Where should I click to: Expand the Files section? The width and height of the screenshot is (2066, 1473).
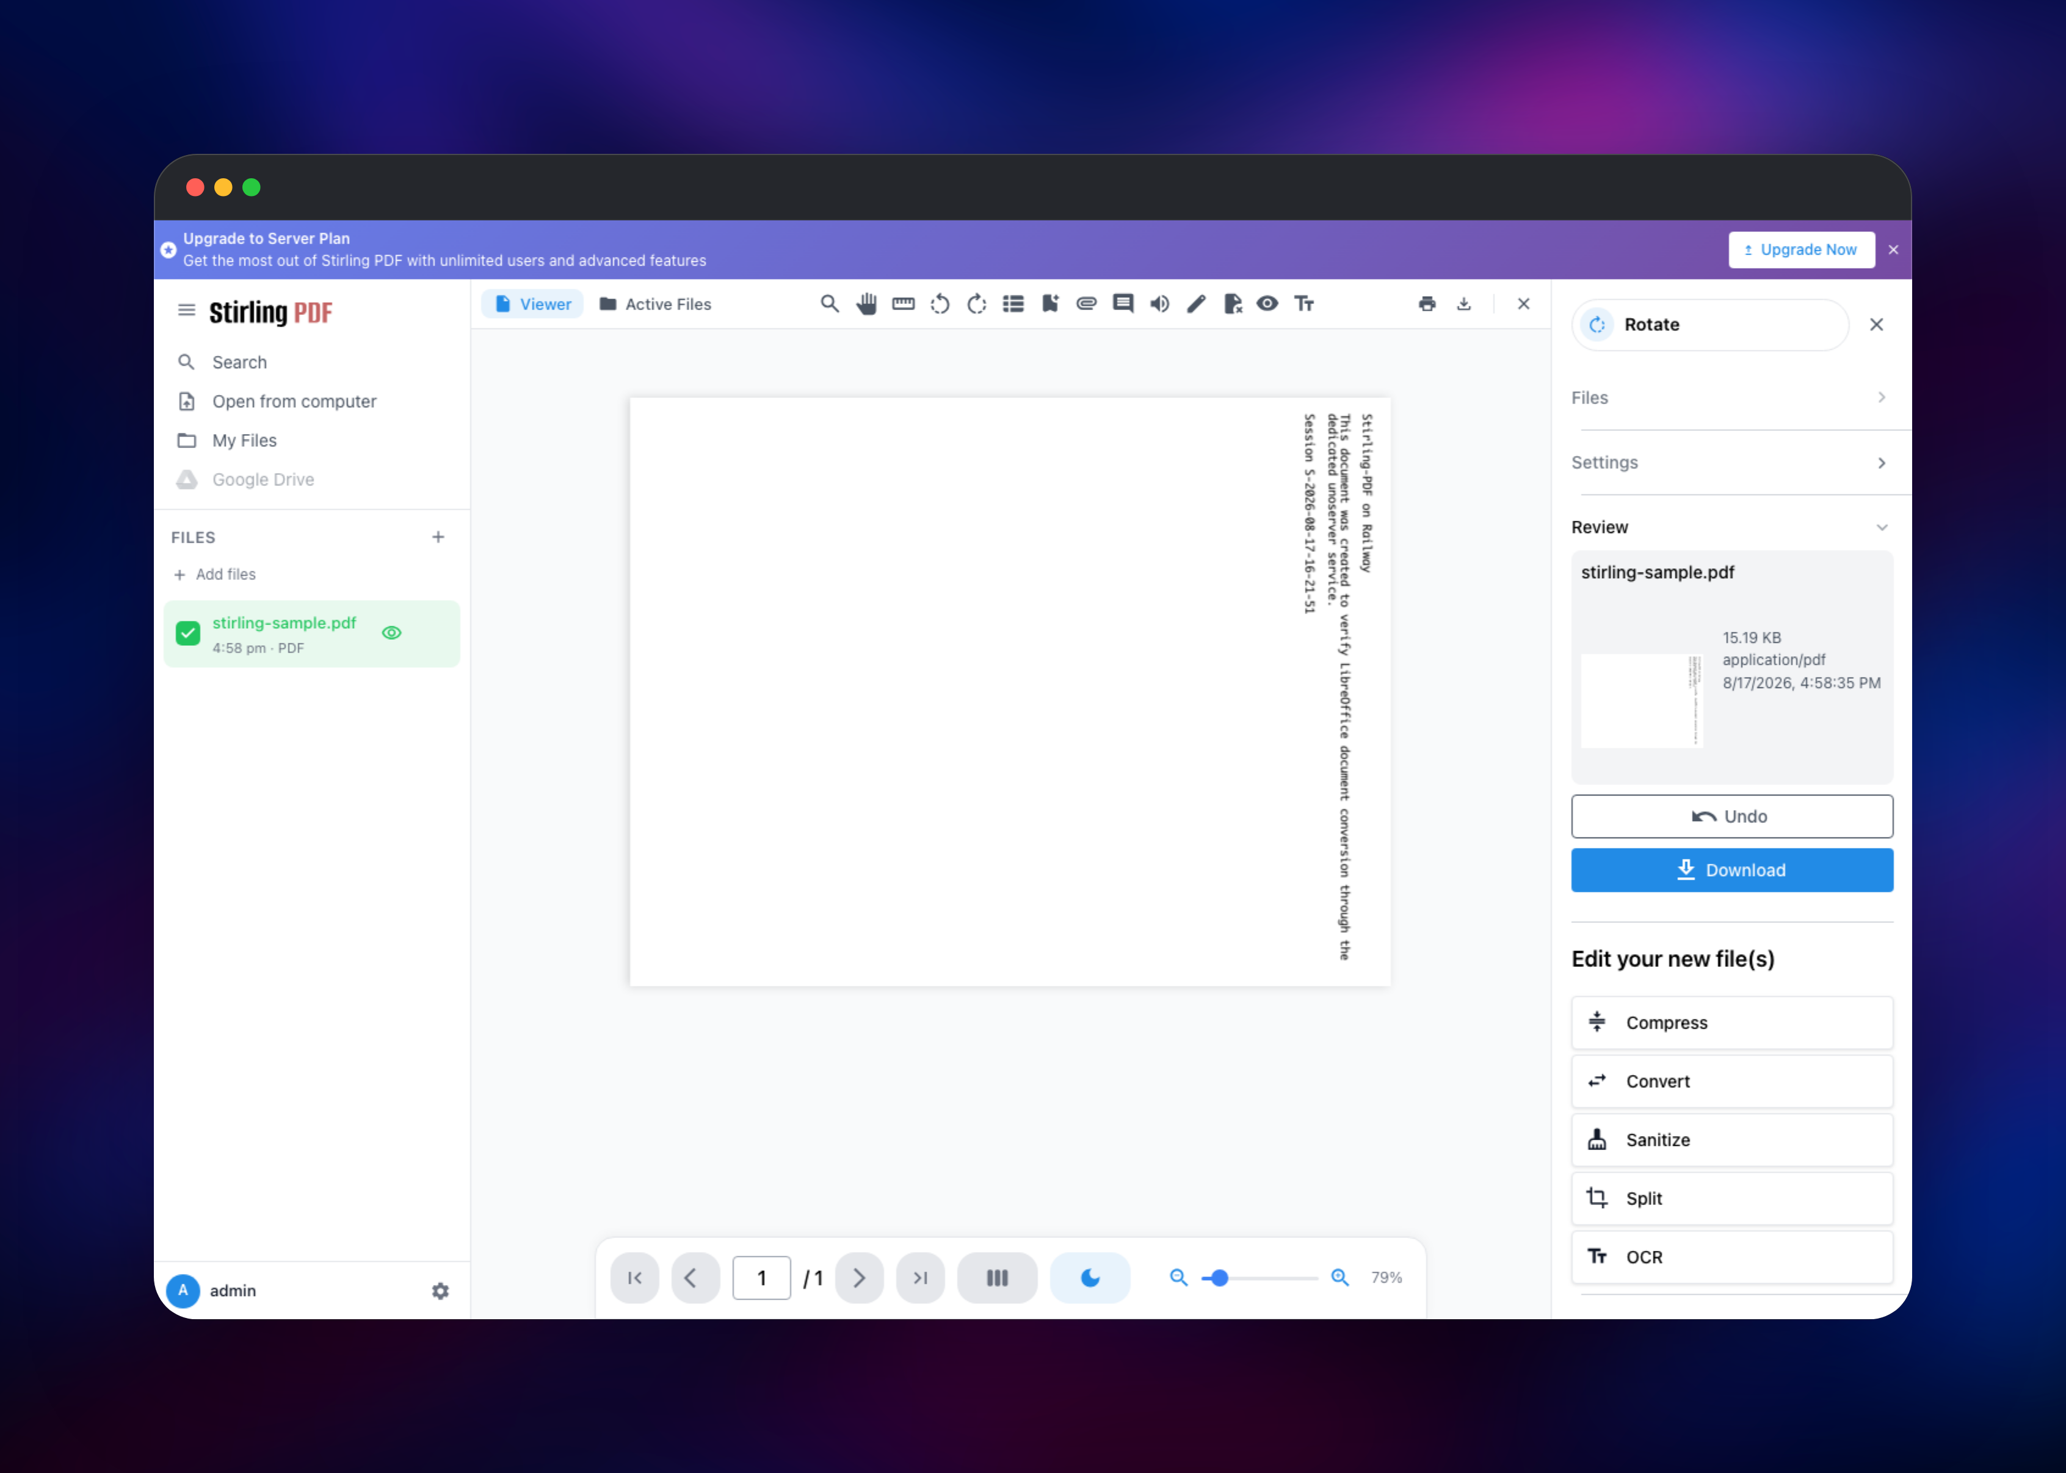click(1730, 397)
